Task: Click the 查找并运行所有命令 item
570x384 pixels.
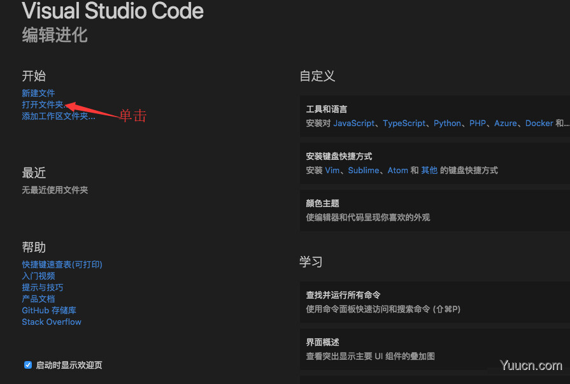Action: click(x=434, y=303)
